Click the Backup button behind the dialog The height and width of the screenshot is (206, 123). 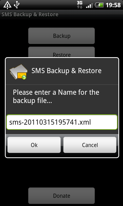[61, 36]
